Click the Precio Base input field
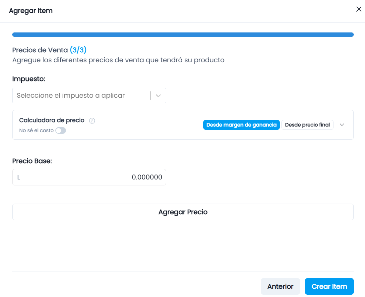 tap(89, 177)
